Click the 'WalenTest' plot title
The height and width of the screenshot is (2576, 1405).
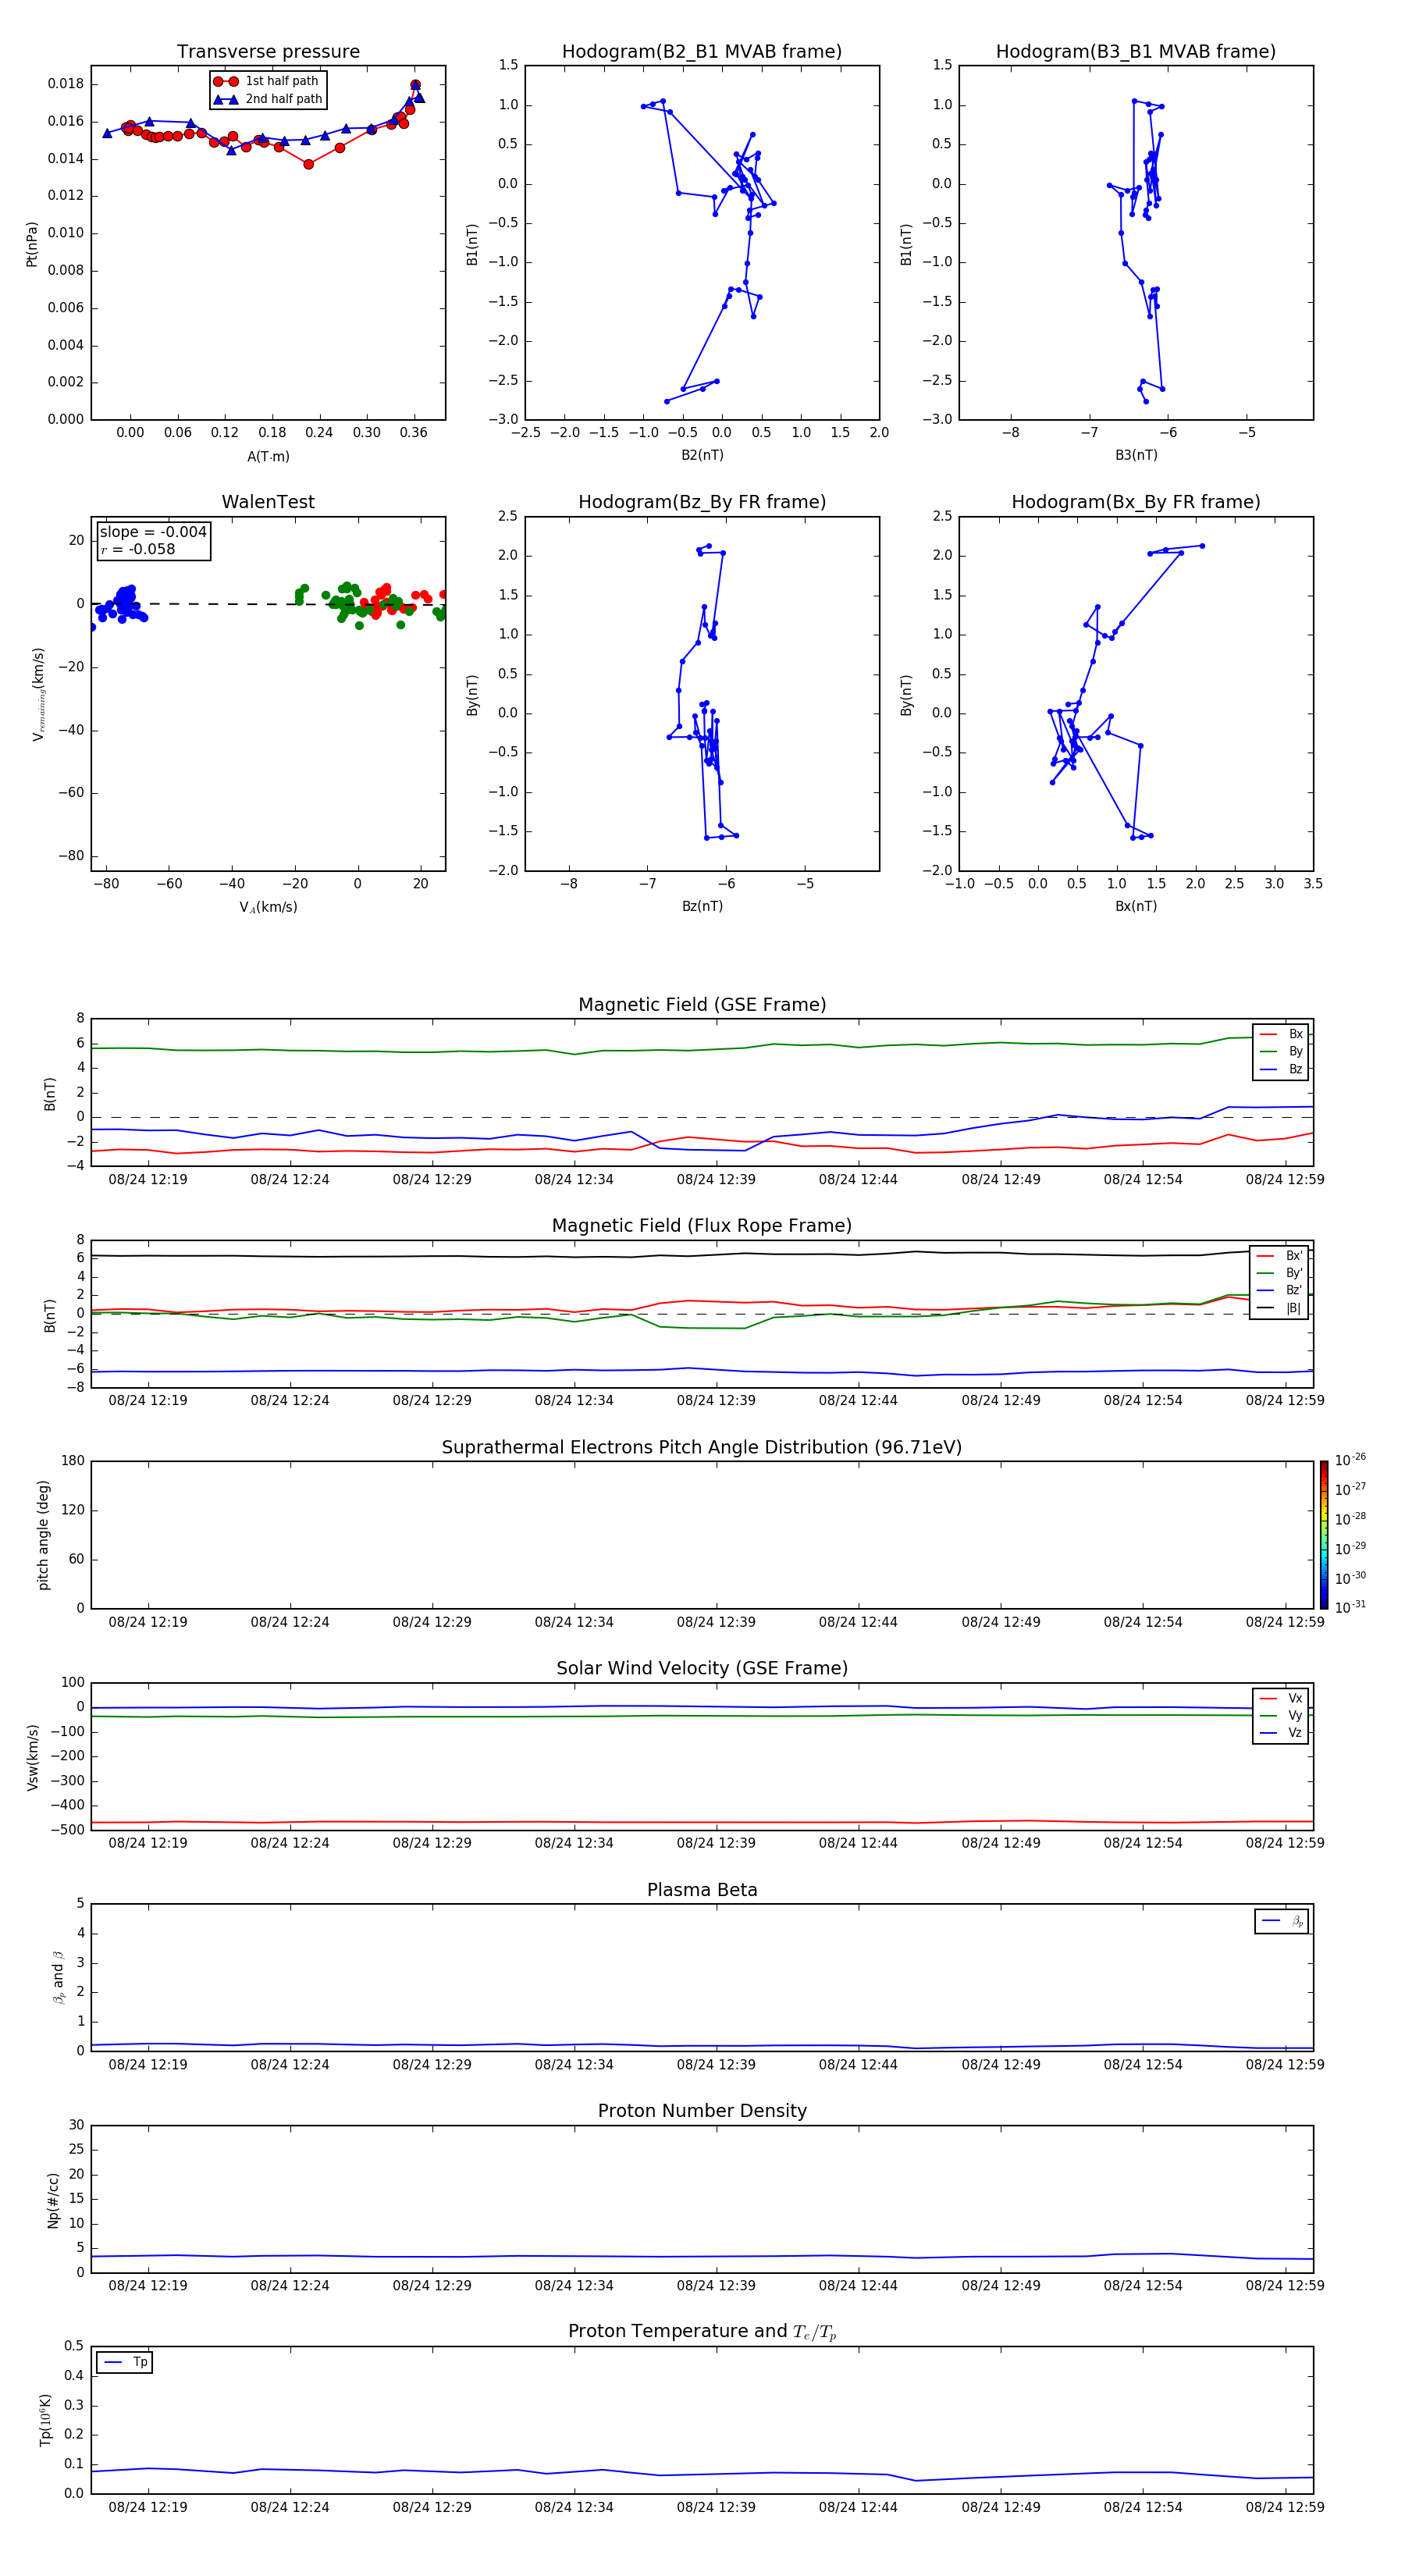click(268, 502)
